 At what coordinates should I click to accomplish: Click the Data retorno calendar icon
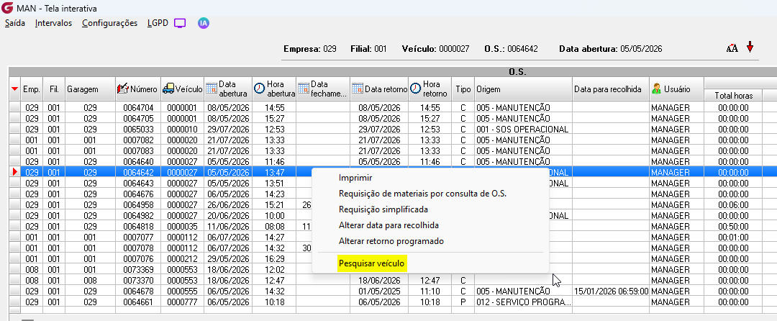(358, 89)
